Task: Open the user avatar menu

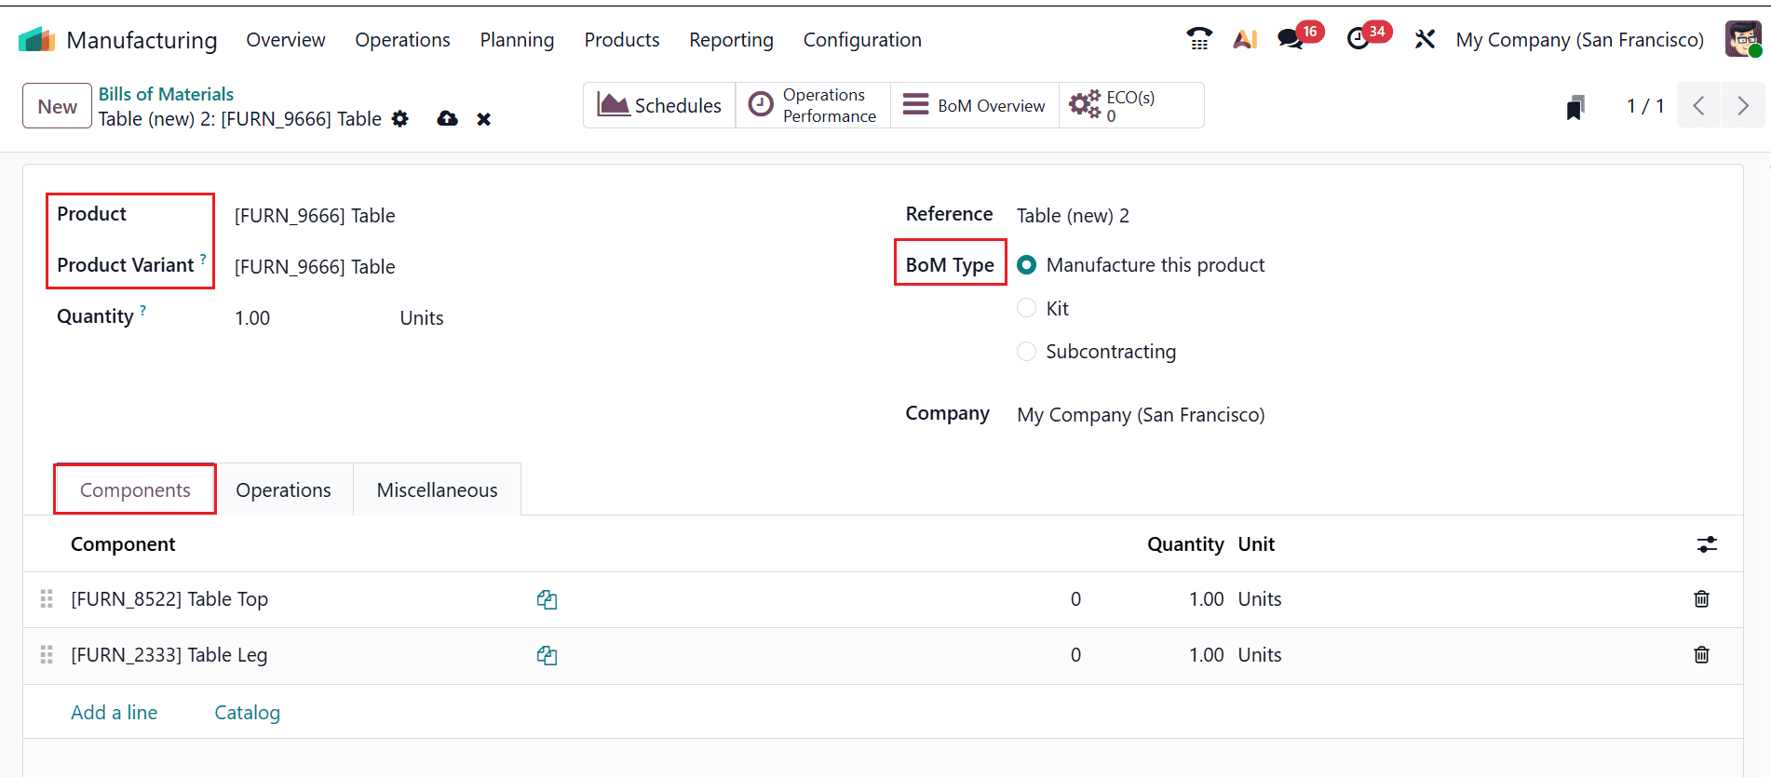Action: tap(1742, 39)
